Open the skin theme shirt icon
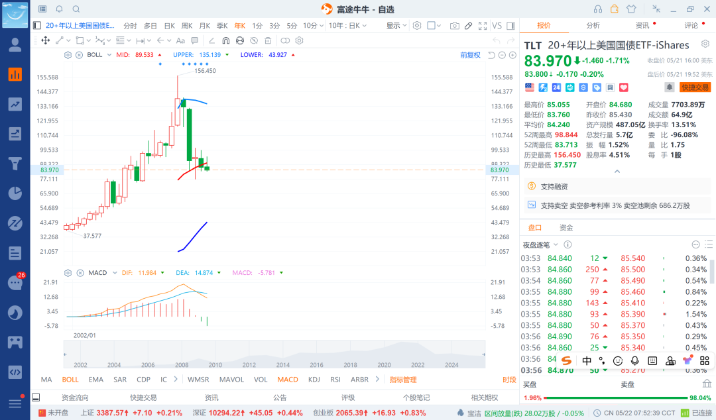This screenshot has width=716, height=420. click(631, 9)
